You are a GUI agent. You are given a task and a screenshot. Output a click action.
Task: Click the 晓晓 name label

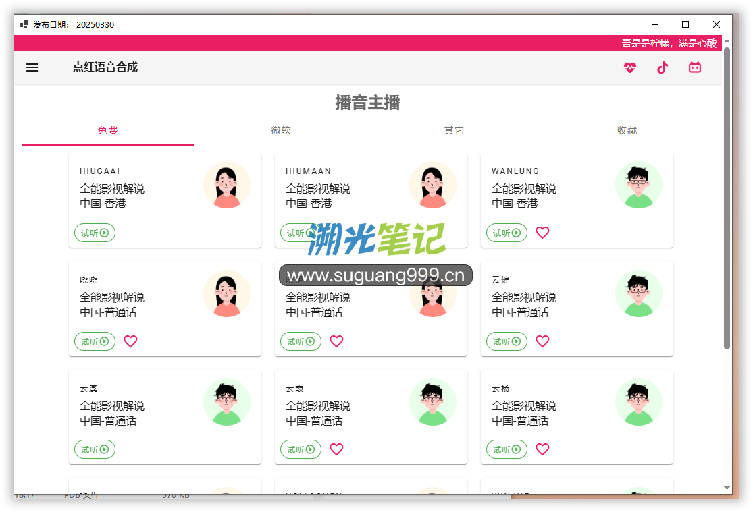(89, 280)
